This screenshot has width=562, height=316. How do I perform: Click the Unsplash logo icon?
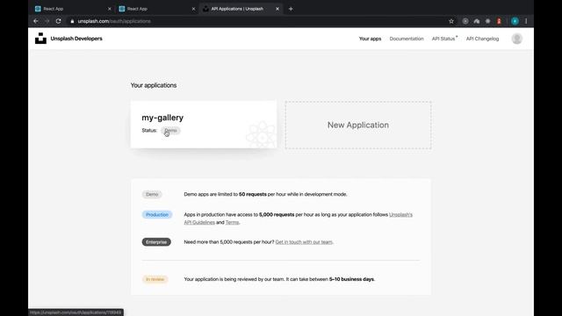click(x=40, y=39)
